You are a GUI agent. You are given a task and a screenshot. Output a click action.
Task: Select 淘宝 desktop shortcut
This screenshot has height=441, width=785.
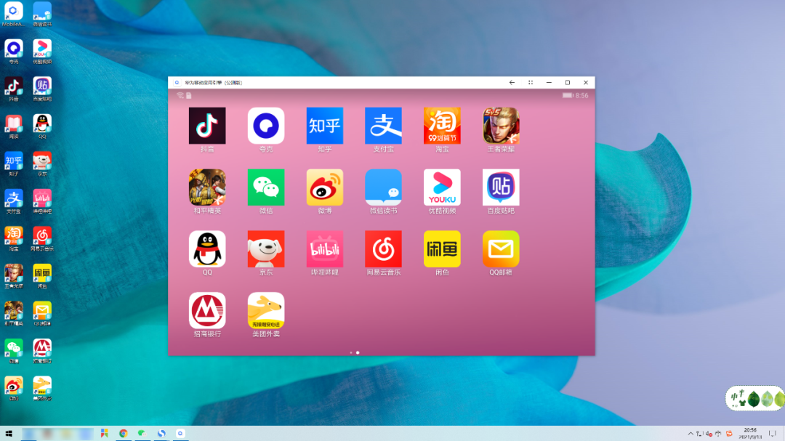coord(14,239)
